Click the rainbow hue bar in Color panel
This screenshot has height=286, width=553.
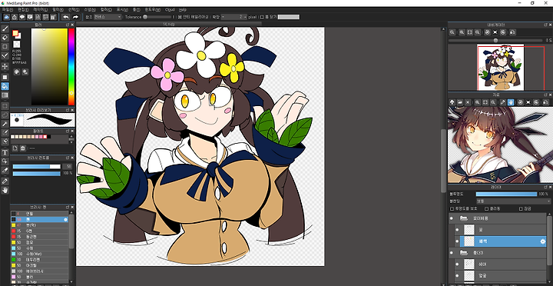pyautogui.click(x=71, y=67)
